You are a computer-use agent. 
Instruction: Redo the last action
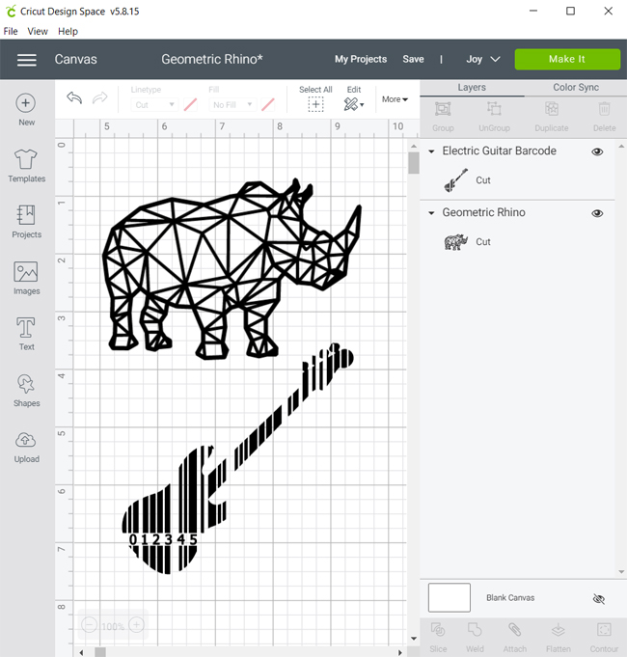click(99, 98)
